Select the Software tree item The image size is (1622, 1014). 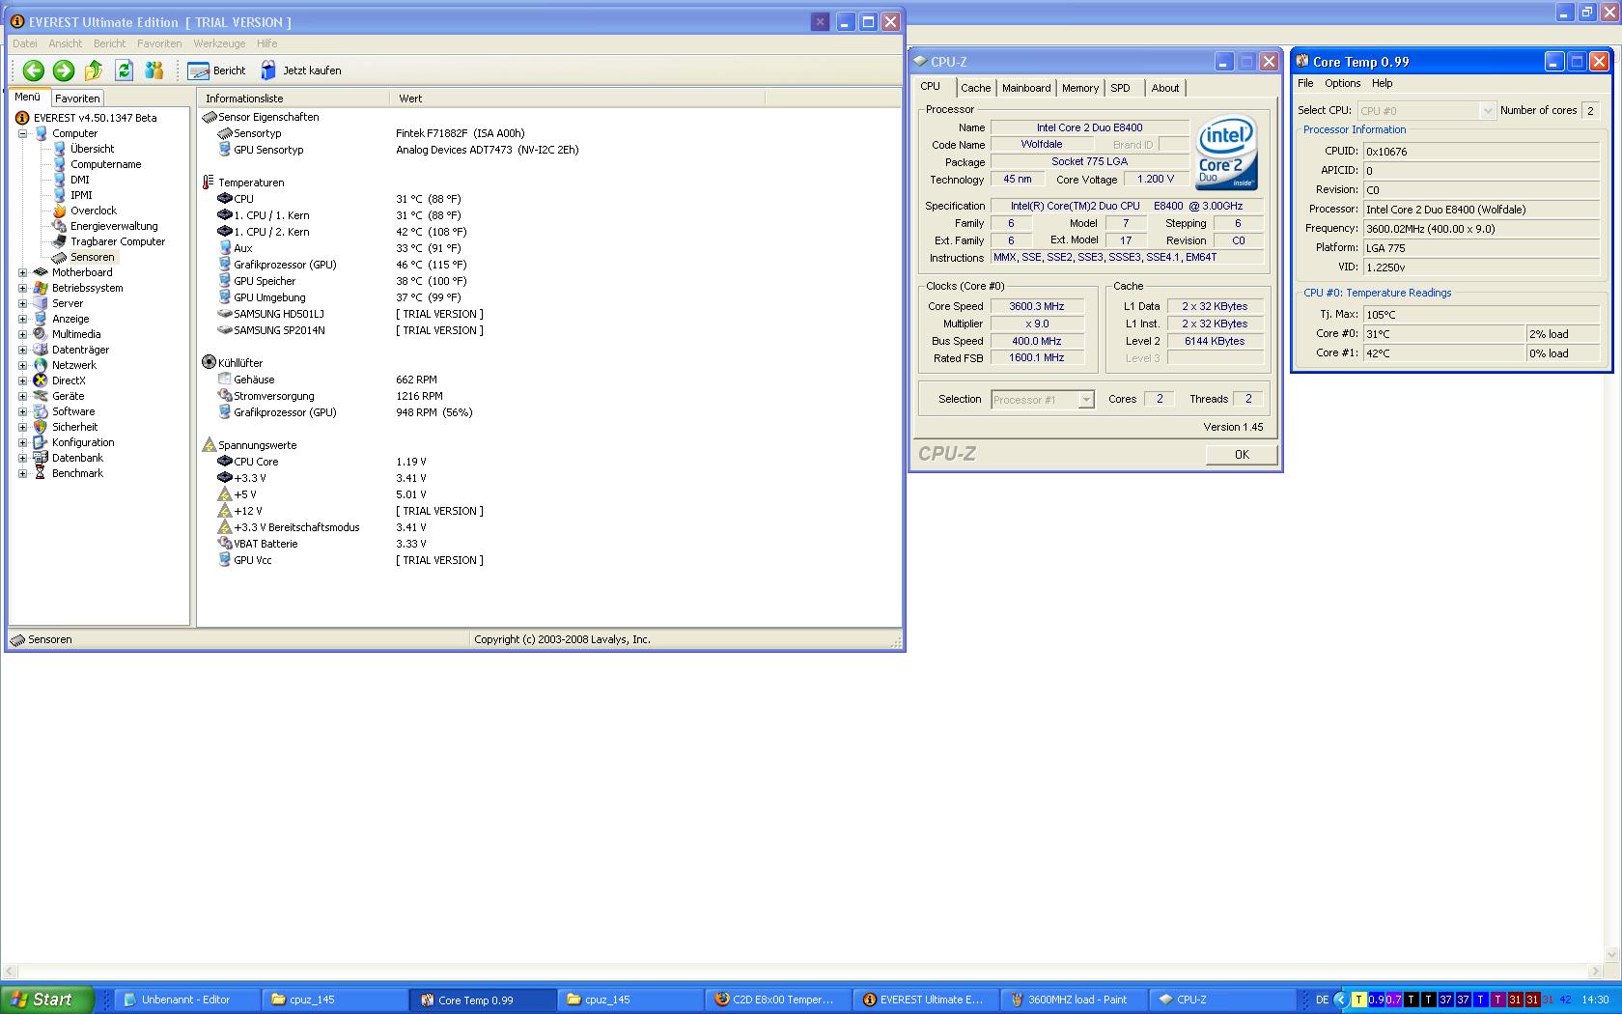point(73,411)
